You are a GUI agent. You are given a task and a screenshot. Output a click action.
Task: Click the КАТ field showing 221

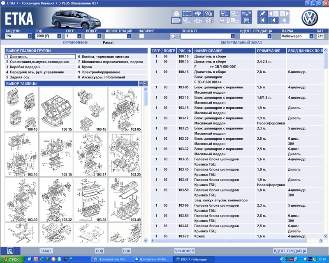[320, 36]
